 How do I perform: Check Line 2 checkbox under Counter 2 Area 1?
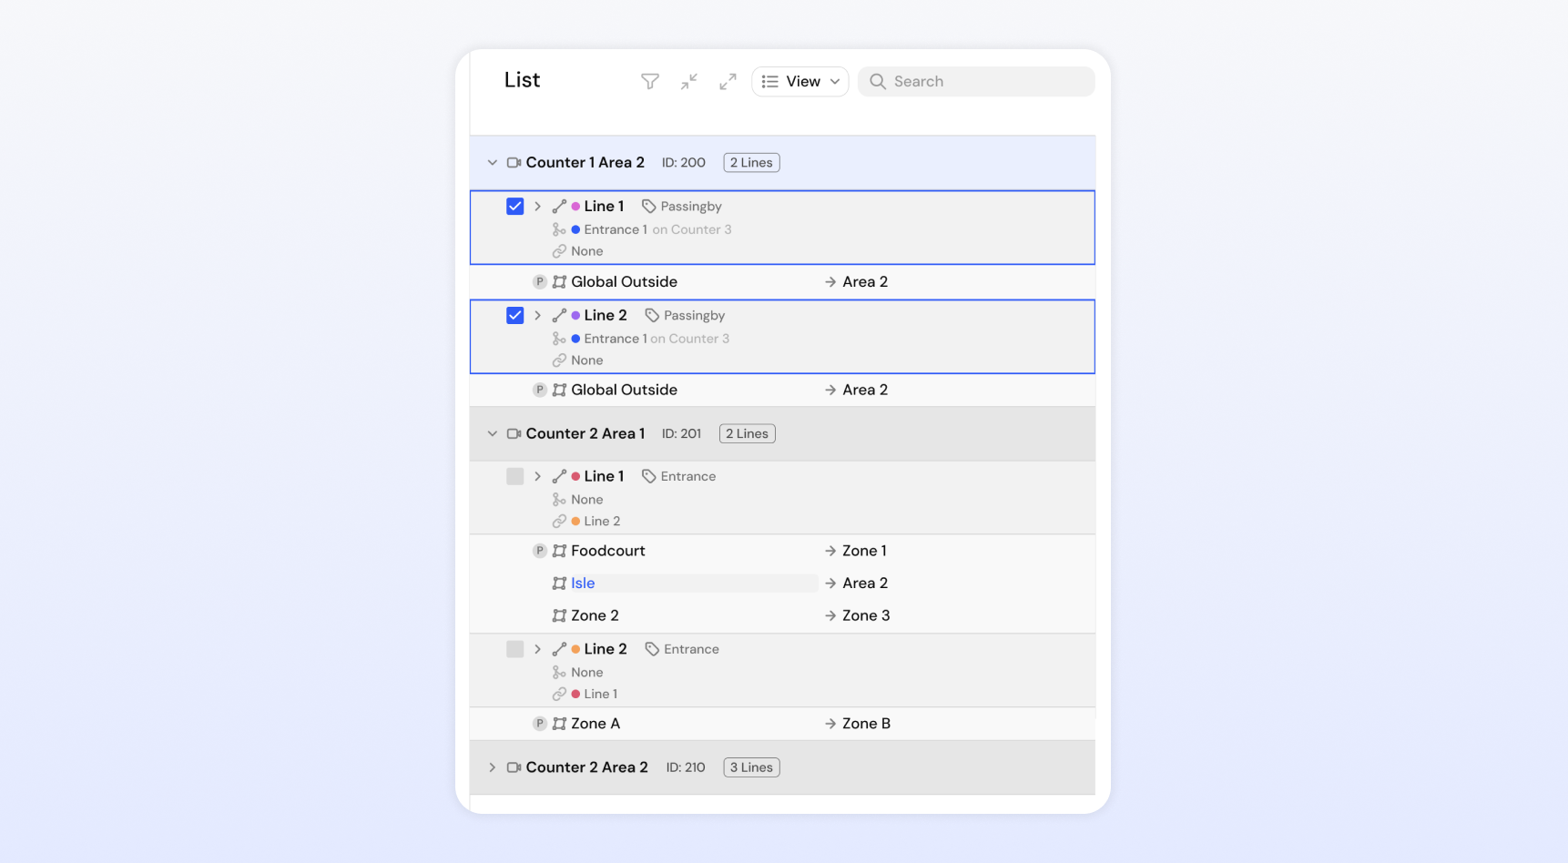click(x=515, y=649)
